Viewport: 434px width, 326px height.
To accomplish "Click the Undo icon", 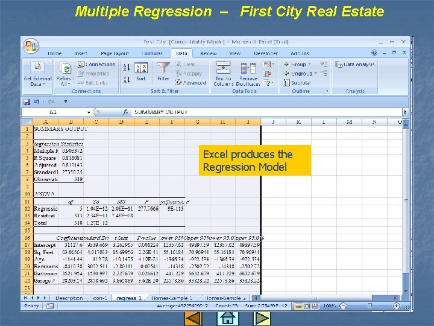I will click(36, 102).
